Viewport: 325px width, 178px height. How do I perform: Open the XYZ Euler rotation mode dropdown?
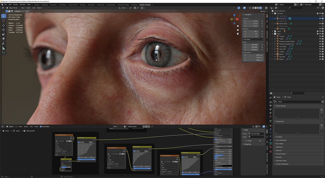click(253, 39)
